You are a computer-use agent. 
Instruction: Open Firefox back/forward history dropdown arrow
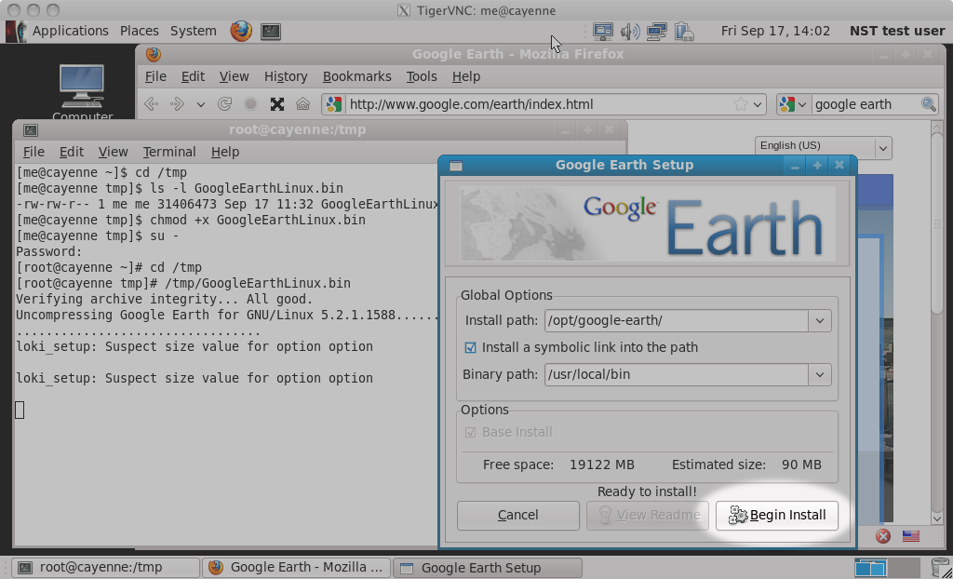click(201, 104)
